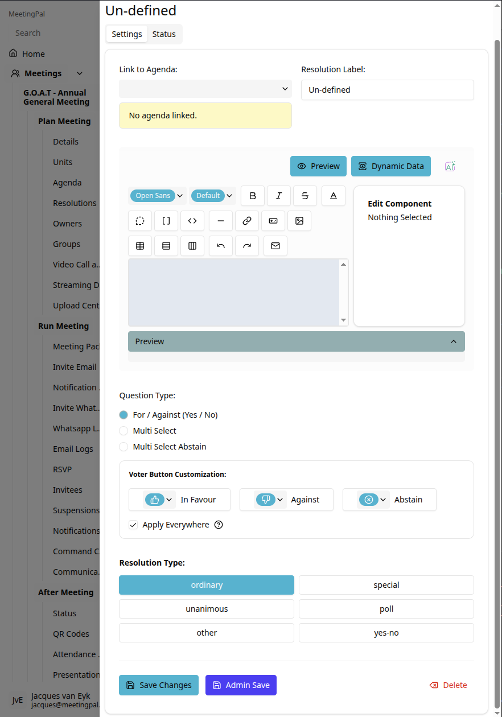
Task: Toggle bold formatting in the editor
Action: (x=253, y=196)
